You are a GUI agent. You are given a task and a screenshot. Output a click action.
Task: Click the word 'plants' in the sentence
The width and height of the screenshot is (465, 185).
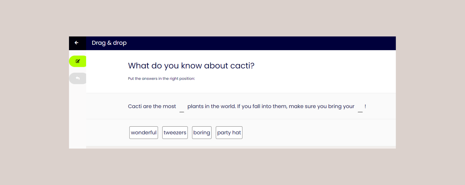coord(195,106)
